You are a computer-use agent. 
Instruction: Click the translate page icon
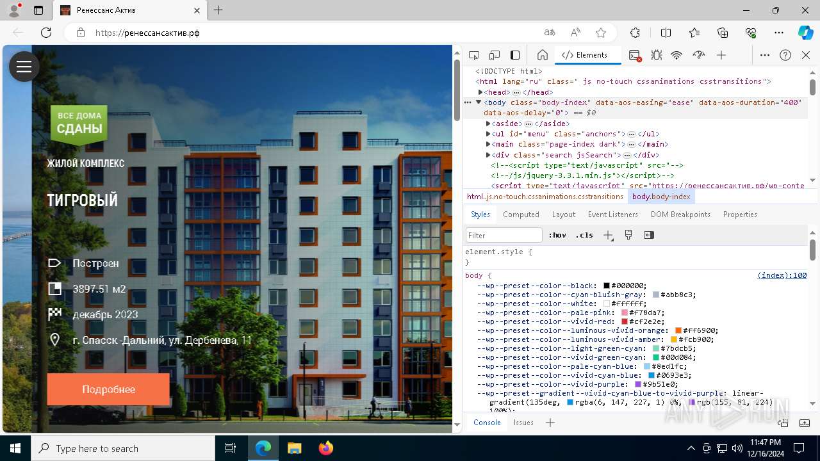(550, 33)
